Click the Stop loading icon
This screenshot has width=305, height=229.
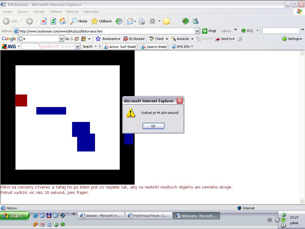click(44, 21)
